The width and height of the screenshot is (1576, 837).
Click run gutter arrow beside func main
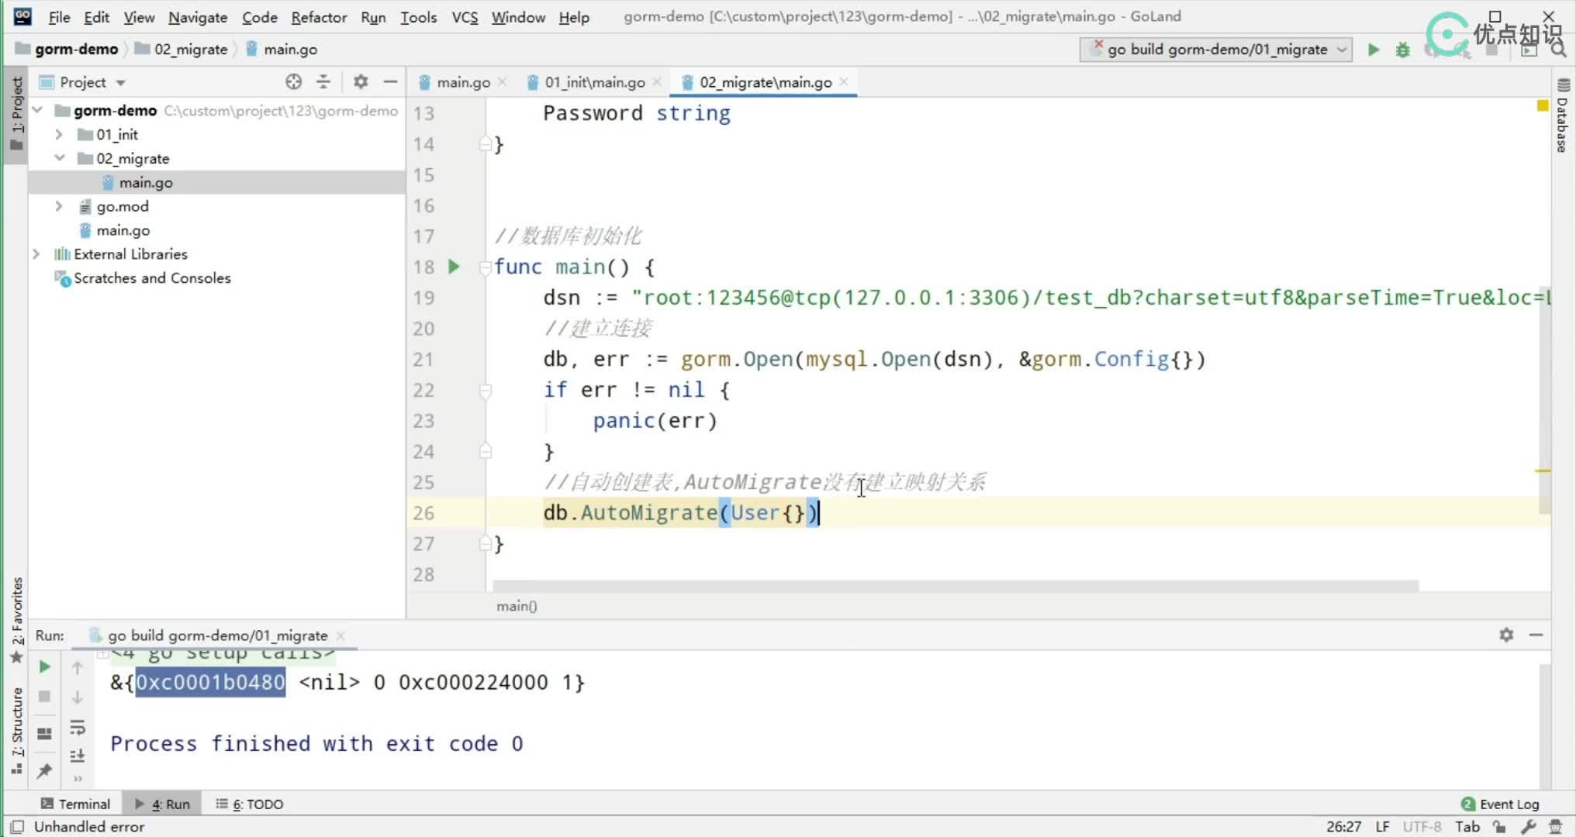pos(454,267)
